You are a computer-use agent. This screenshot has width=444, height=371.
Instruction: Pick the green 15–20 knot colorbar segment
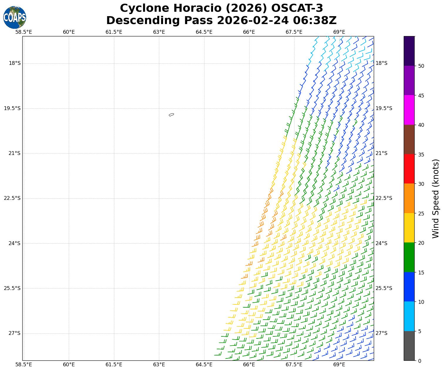409,257
